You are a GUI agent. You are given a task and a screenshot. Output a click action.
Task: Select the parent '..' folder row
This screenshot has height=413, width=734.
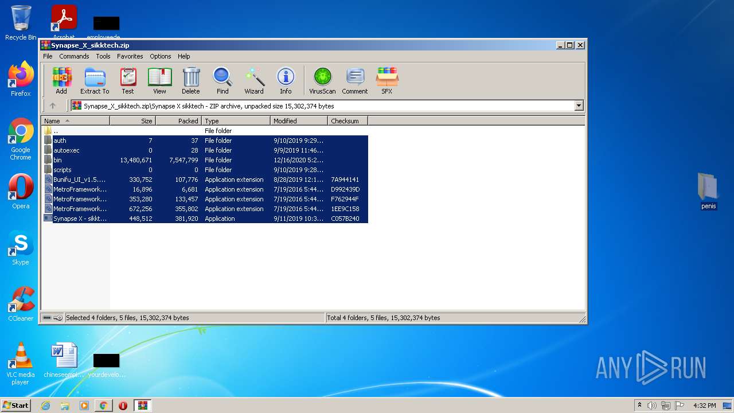tap(205, 131)
